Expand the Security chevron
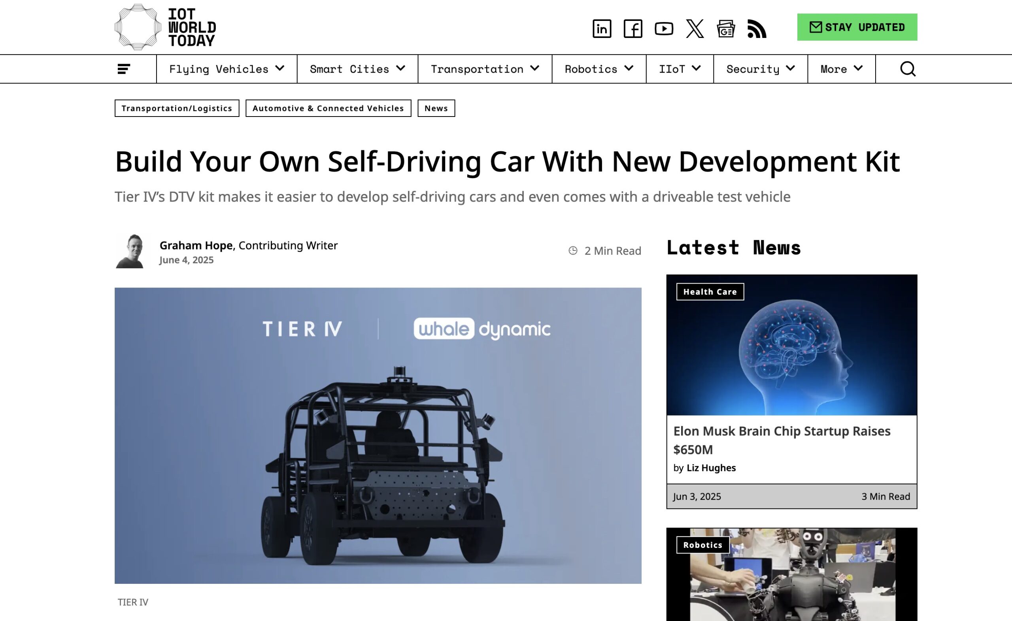1012x621 pixels. click(x=790, y=68)
